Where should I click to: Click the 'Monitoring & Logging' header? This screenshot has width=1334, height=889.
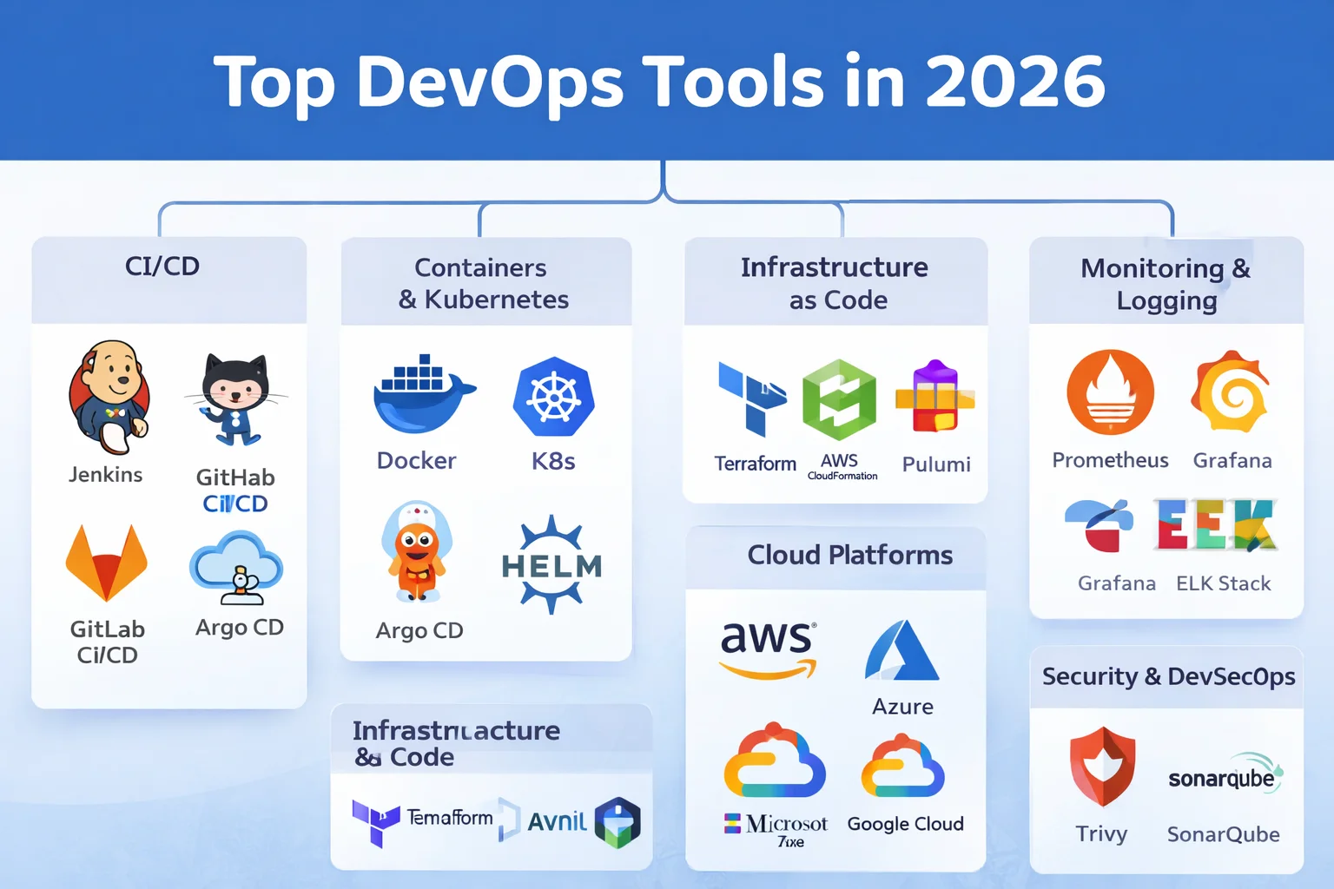1166,280
